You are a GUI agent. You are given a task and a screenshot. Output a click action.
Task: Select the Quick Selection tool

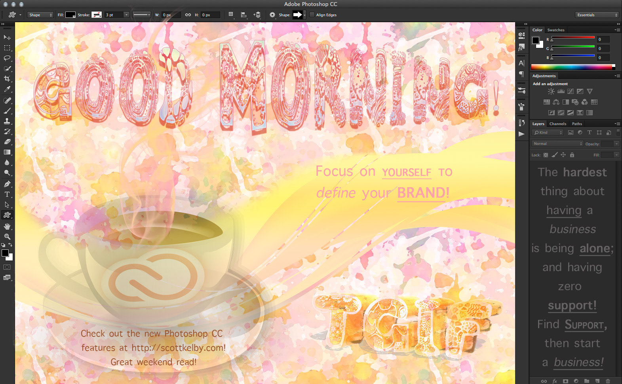(x=7, y=68)
